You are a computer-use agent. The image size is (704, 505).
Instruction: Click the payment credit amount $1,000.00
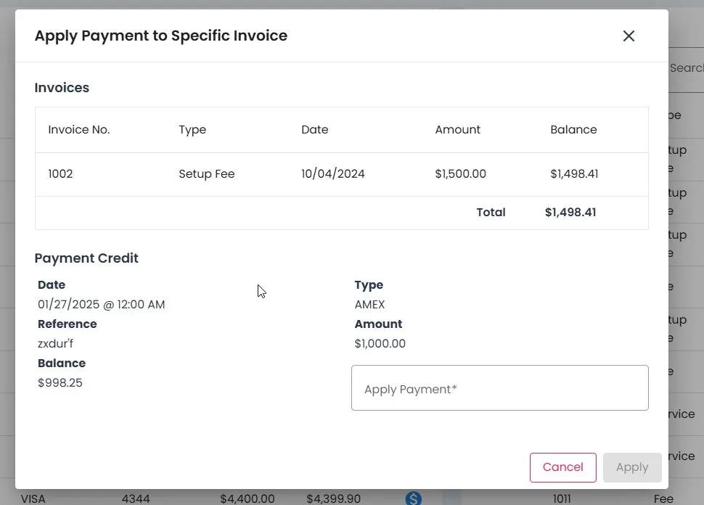click(x=380, y=344)
